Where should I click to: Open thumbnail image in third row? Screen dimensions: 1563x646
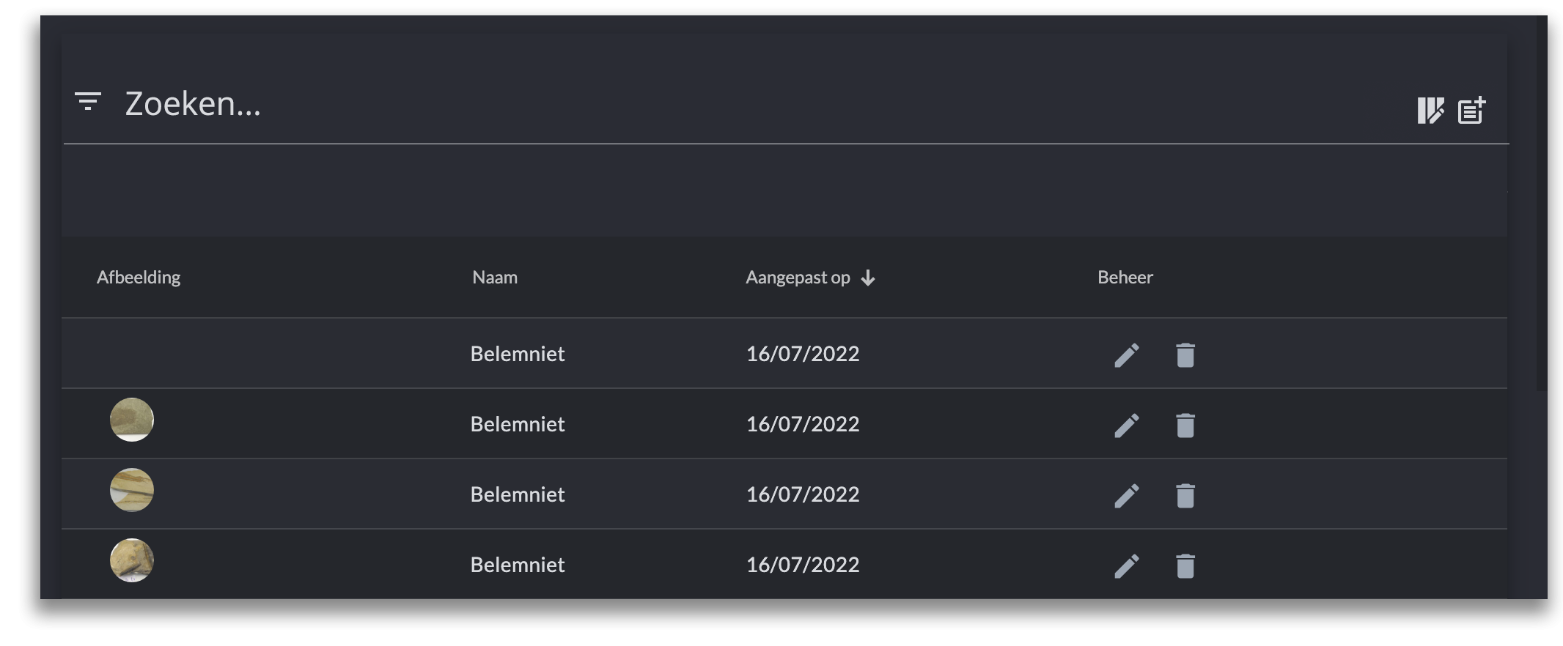tap(132, 490)
